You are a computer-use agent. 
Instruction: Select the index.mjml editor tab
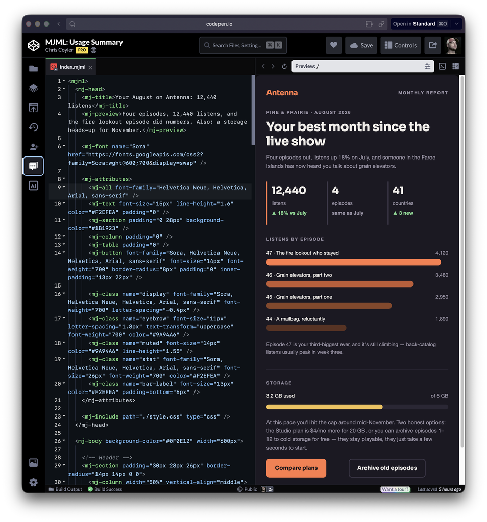[70, 67]
